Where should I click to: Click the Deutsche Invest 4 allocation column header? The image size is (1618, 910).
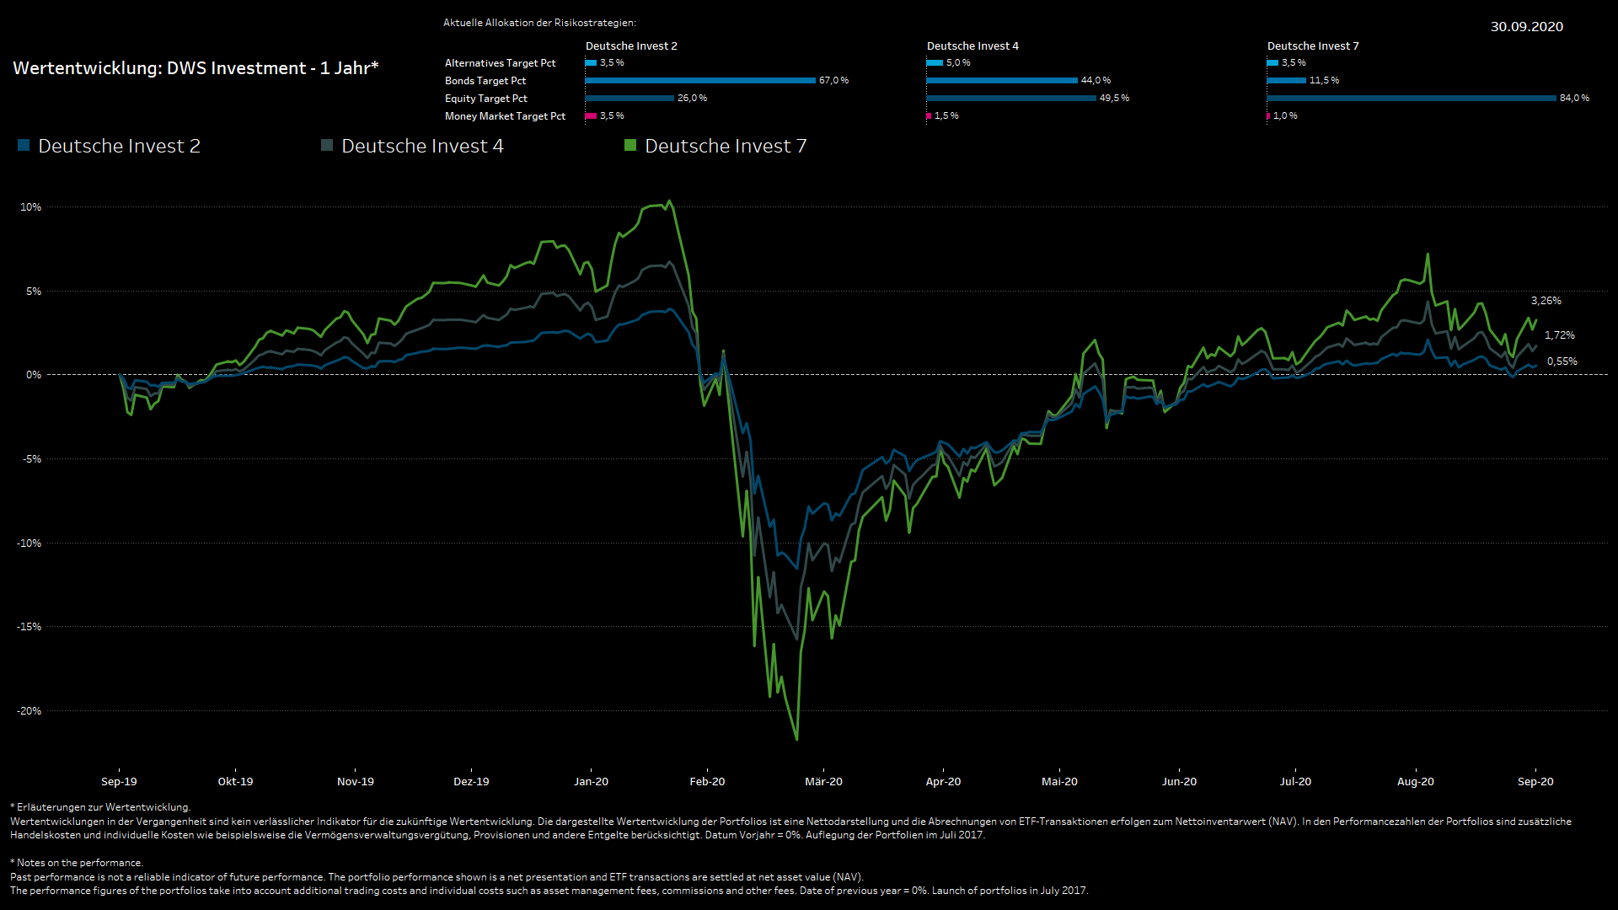tap(972, 46)
